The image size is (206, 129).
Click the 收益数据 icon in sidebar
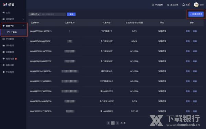(x=3, y=52)
